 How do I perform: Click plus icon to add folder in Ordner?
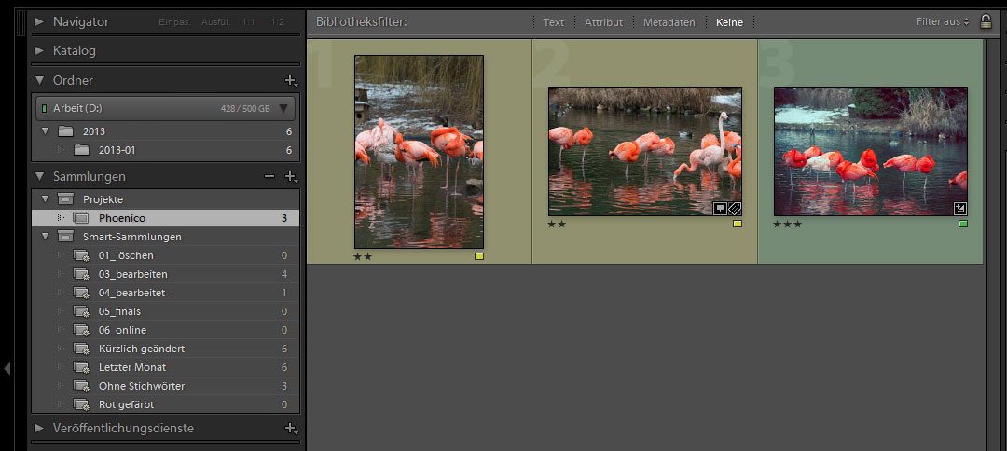(x=290, y=81)
